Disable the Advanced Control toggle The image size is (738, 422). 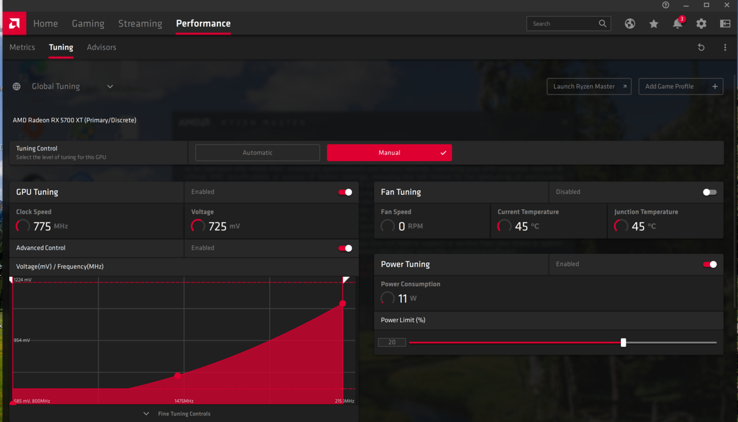tap(345, 248)
